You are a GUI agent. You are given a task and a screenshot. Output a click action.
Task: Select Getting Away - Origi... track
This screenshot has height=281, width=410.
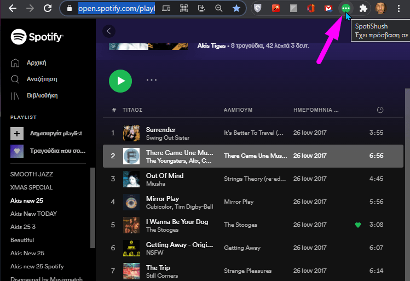(x=180, y=245)
